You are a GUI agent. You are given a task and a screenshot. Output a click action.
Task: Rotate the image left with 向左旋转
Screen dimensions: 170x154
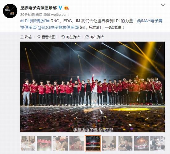pos(70,37)
